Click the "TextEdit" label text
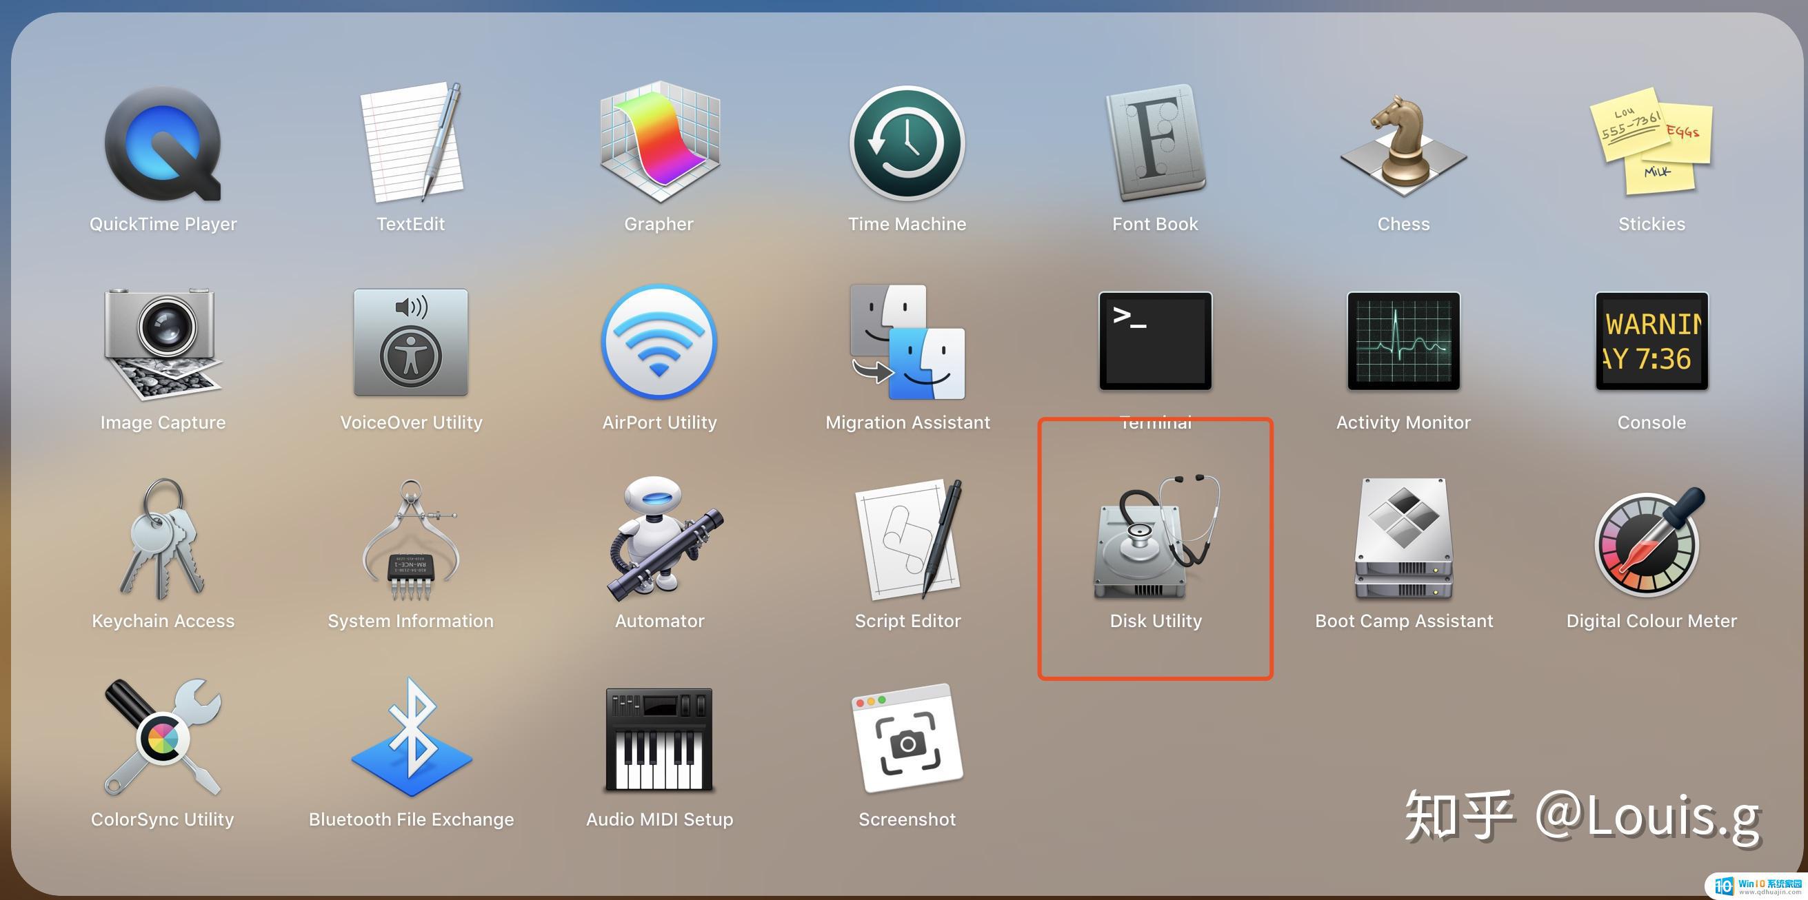1808x900 pixels. (410, 224)
